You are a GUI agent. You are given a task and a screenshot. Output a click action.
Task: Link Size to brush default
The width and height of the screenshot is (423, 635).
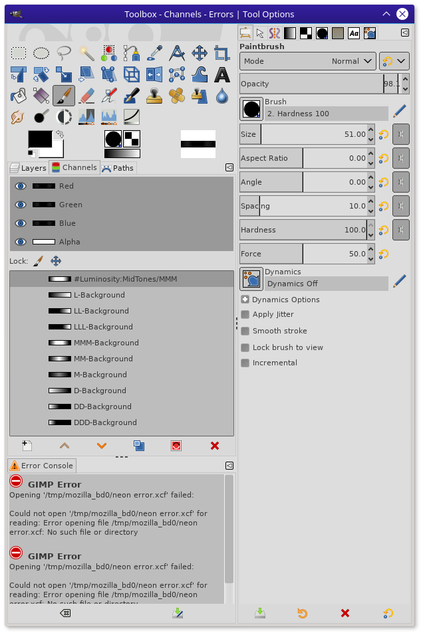(x=400, y=134)
